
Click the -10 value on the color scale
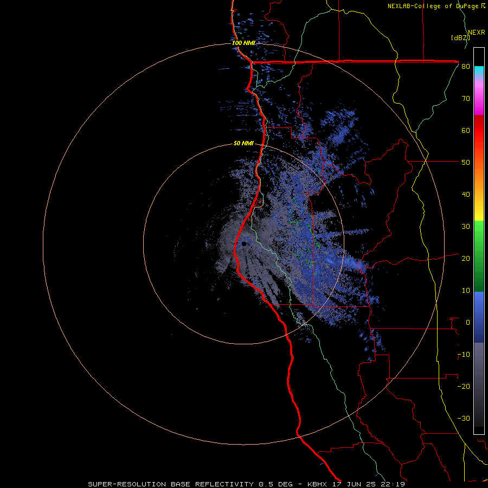tap(464, 355)
